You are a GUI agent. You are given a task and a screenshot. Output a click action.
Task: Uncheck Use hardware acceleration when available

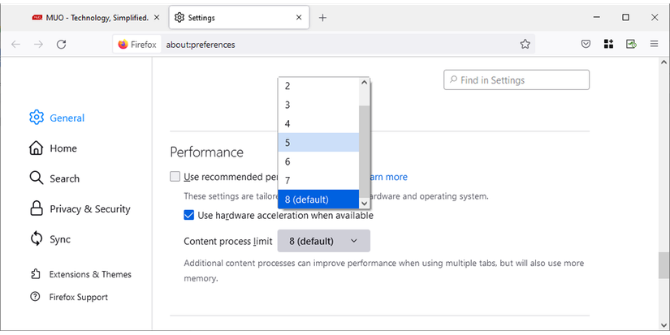[x=189, y=216]
